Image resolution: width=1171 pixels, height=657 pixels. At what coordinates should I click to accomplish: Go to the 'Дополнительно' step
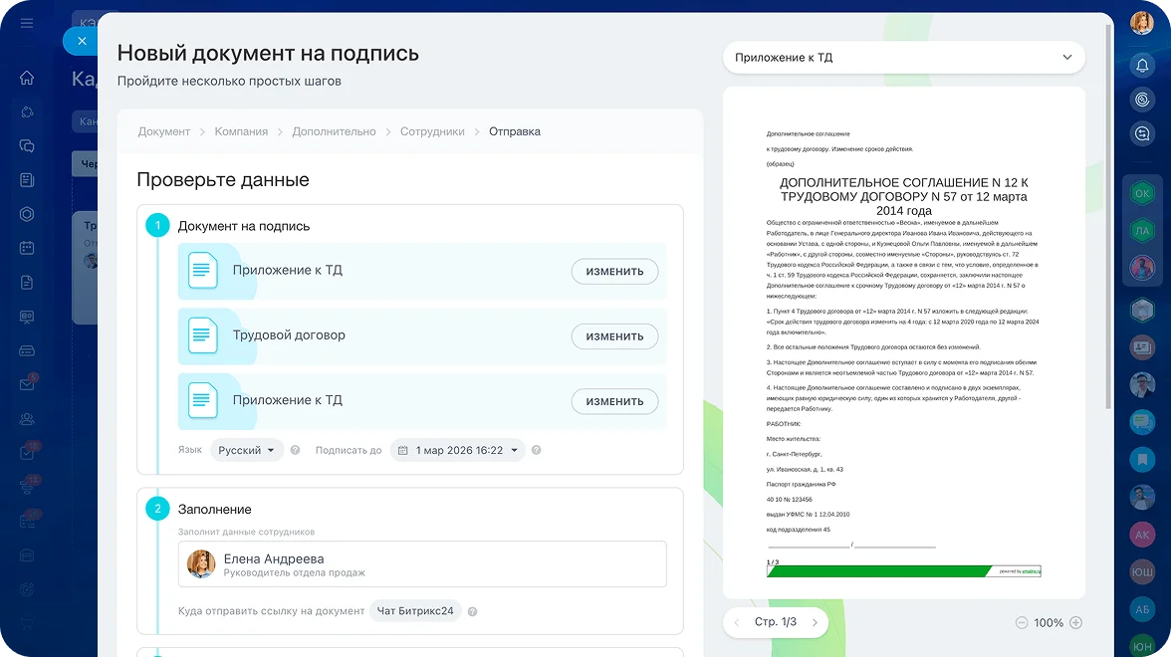pos(334,131)
